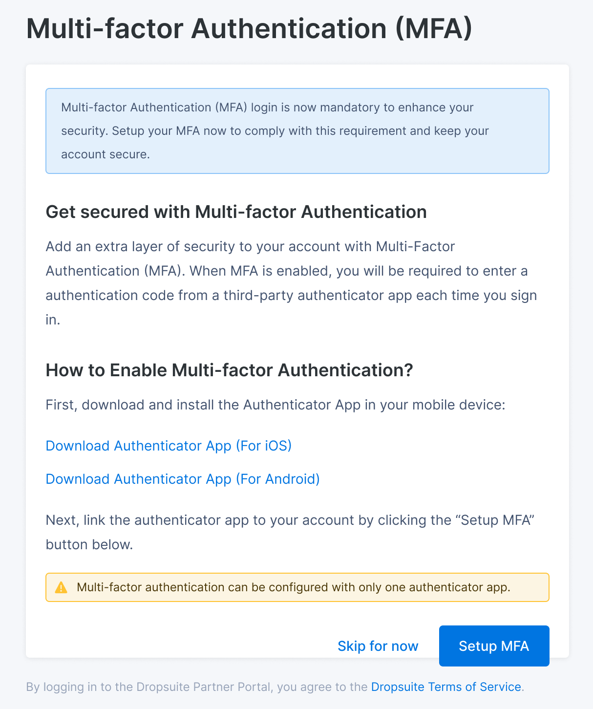593x709 pixels.
Task: Open the Download Authenticator App iOS link
Action: tap(169, 446)
